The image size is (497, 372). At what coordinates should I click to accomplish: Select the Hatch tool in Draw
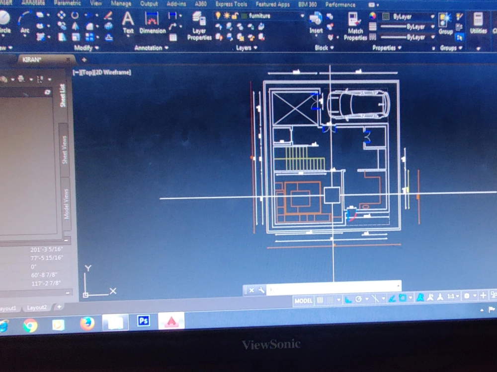coord(40,37)
